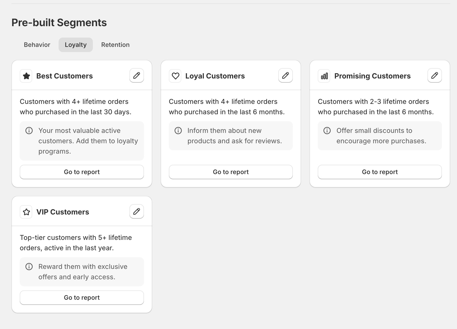
Task: Select the Loyalty tab
Action: point(75,45)
